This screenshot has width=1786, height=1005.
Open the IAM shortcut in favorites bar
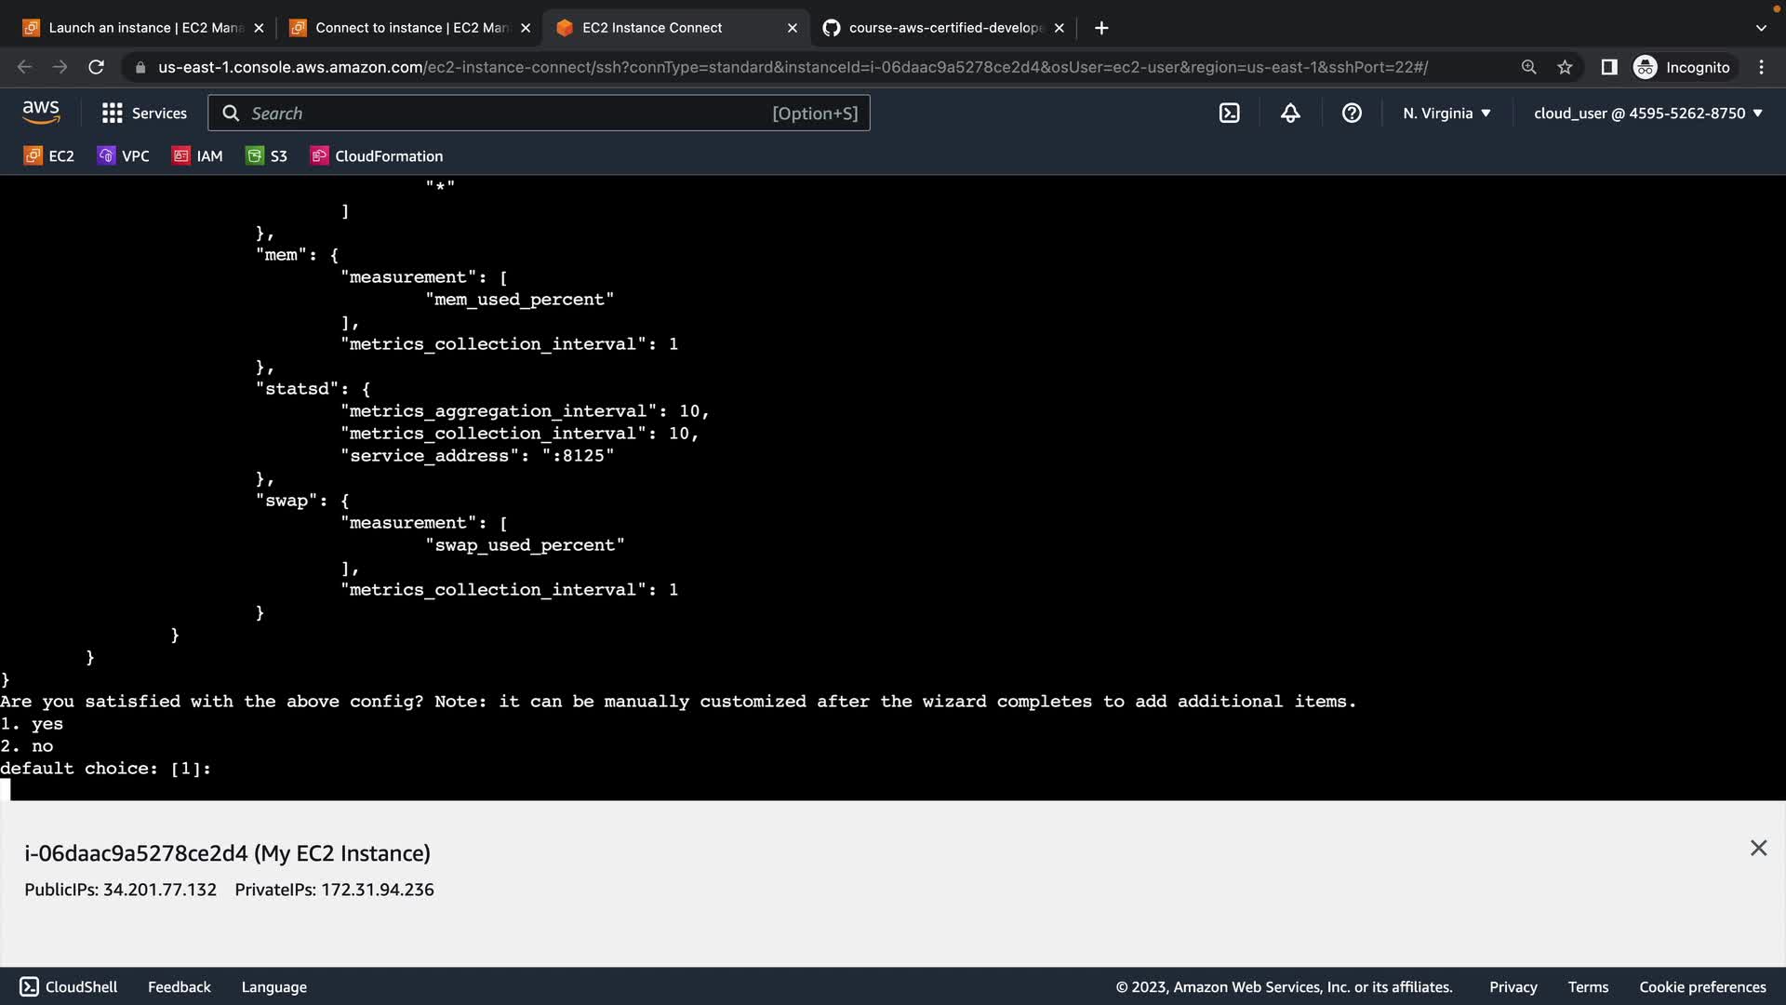(197, 155)
